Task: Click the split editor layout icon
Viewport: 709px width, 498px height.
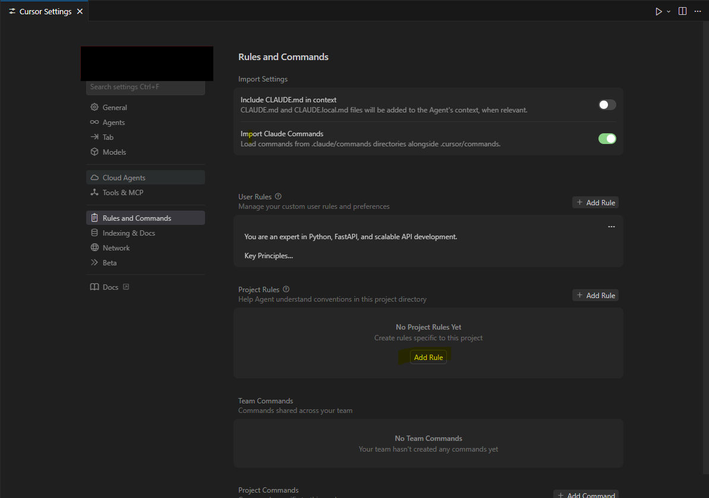Action: 682,11
